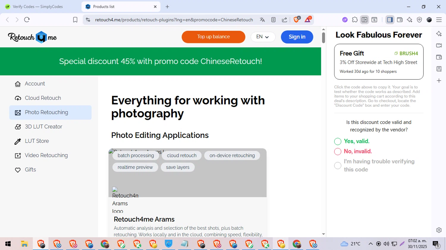The height and width of the screenshot is (250, 446).
Task: Open LUT Store in the left menu
Action: (x=50, y=141)
